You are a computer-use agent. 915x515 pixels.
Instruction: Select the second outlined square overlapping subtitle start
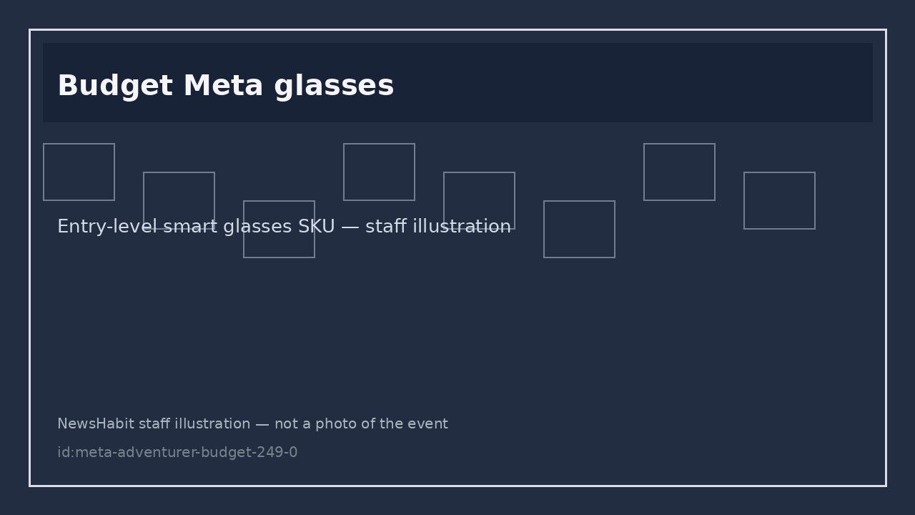[x=179, y=200]
